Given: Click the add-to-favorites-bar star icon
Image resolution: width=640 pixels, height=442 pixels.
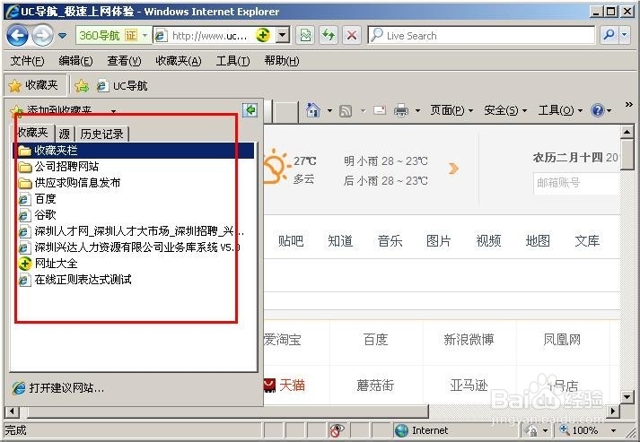Looking at the screenshot, I should tap(82, 86).
